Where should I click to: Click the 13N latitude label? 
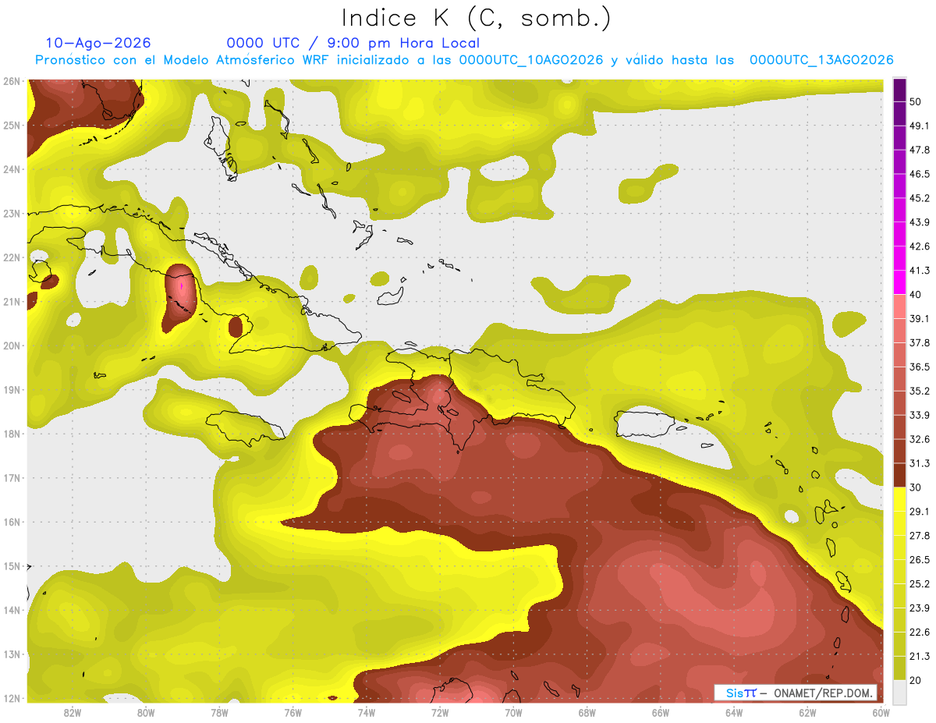tap(12, 654)
